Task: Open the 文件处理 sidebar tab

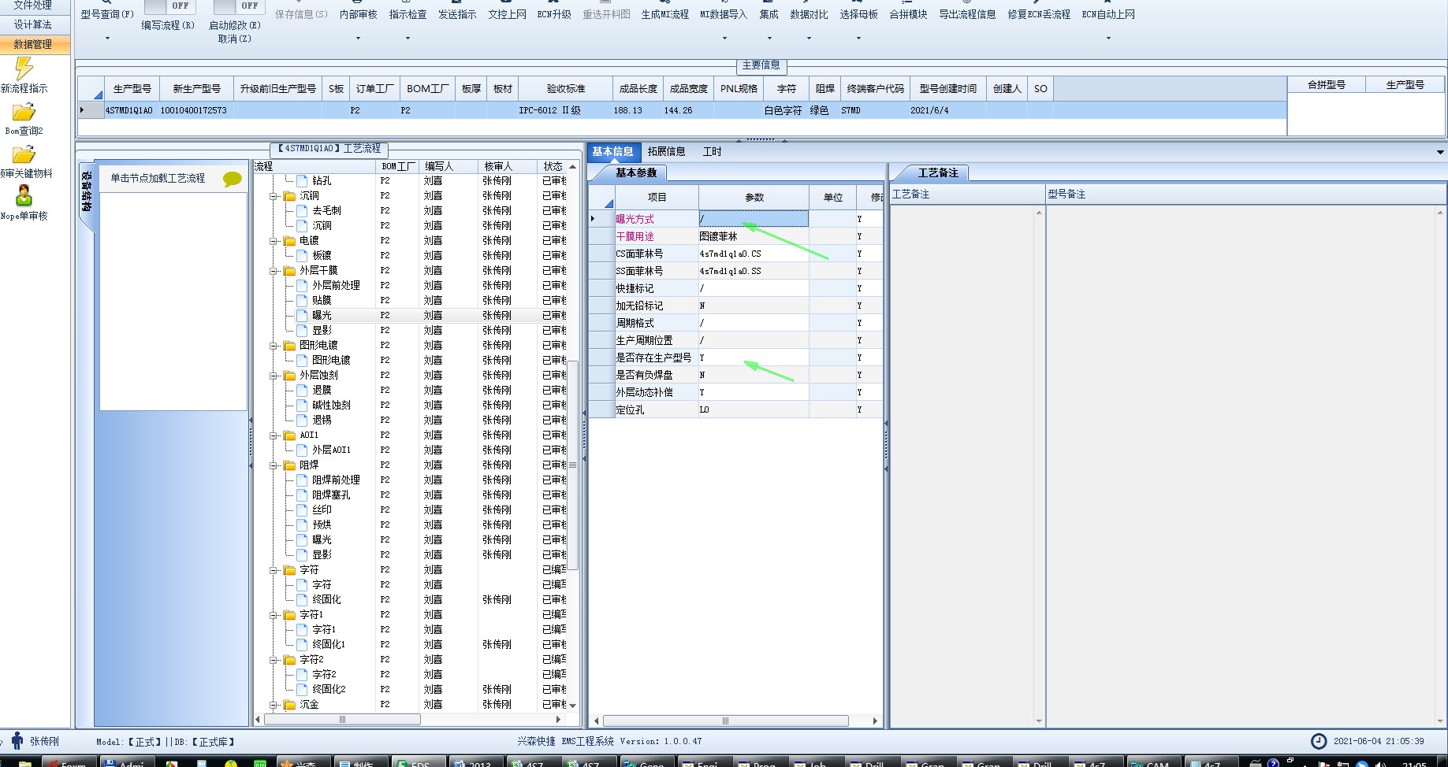Action: pos(33,6)
